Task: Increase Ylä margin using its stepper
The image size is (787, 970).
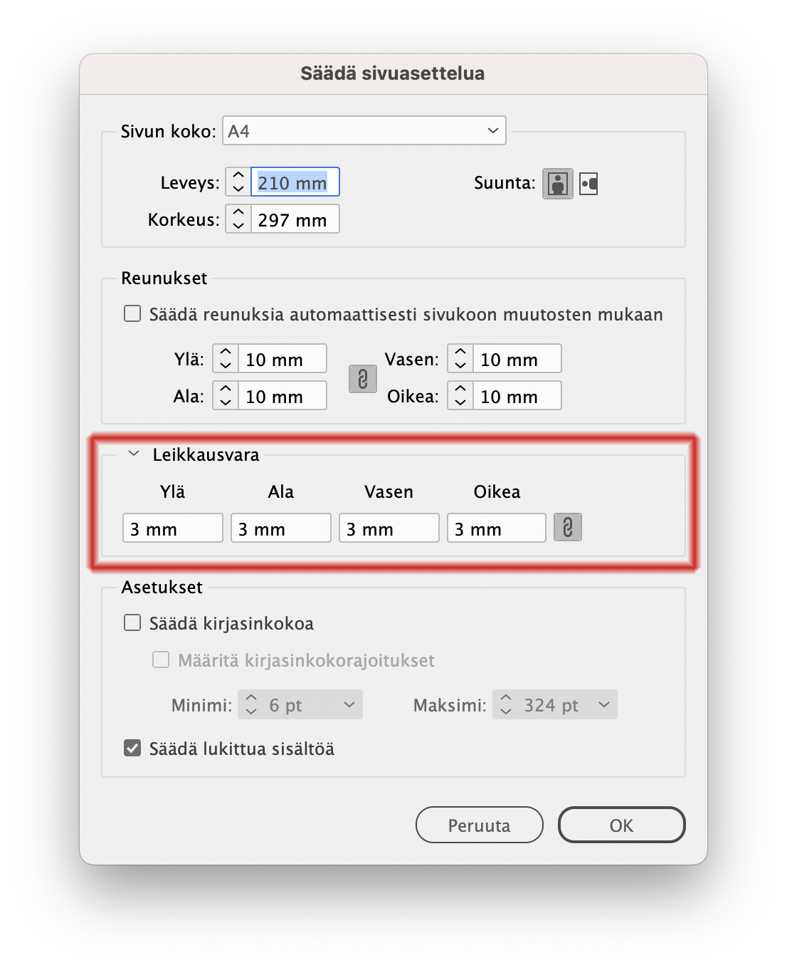Action: click(224, 352)
